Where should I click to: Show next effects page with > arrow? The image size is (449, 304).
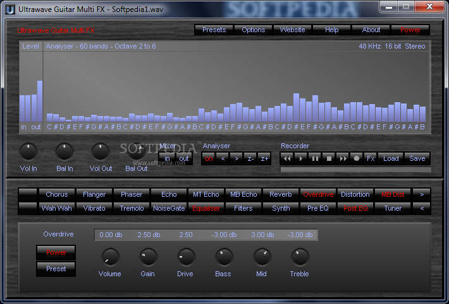(421, 194)
